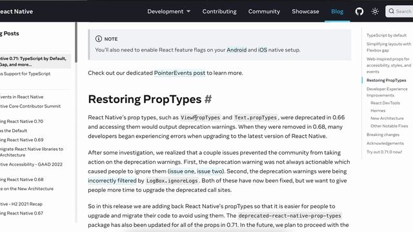Jump to New Architecture in contents

click(387, 118)
